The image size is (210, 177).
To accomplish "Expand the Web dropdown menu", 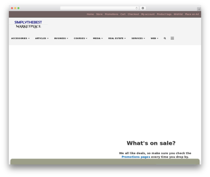I will point(155,38).
